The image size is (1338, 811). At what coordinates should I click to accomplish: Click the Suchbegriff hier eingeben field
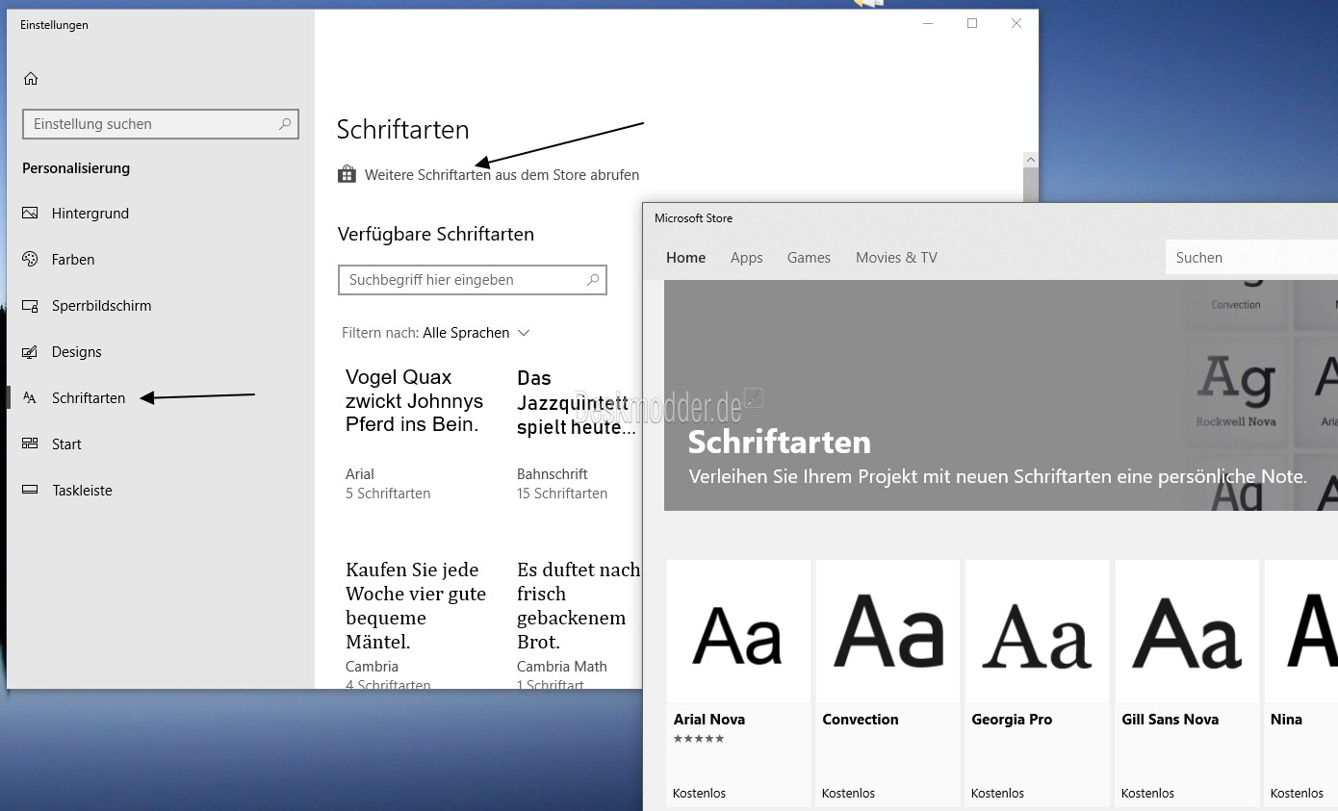(473, 280)
